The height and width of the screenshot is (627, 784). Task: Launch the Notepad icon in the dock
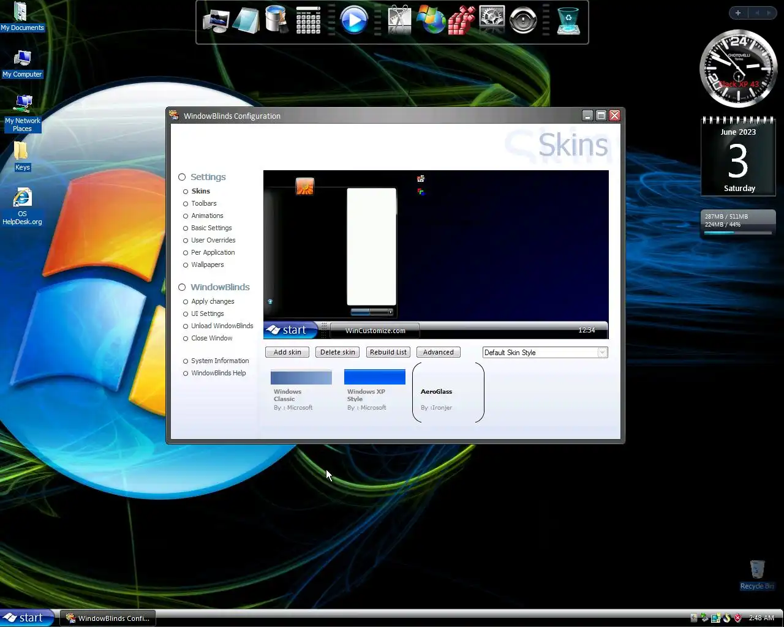[246, 20]
